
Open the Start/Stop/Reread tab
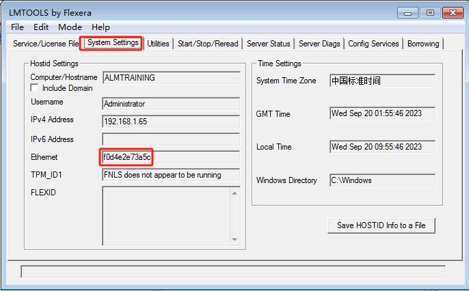[x=208, y=44]
